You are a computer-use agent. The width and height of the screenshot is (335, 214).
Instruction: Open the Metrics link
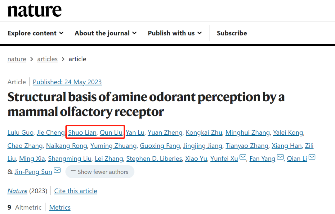click(60, 207)
